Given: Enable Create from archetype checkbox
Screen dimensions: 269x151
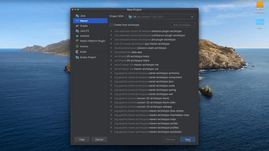Looking at the screenshot, I should (x=111, y=25).
